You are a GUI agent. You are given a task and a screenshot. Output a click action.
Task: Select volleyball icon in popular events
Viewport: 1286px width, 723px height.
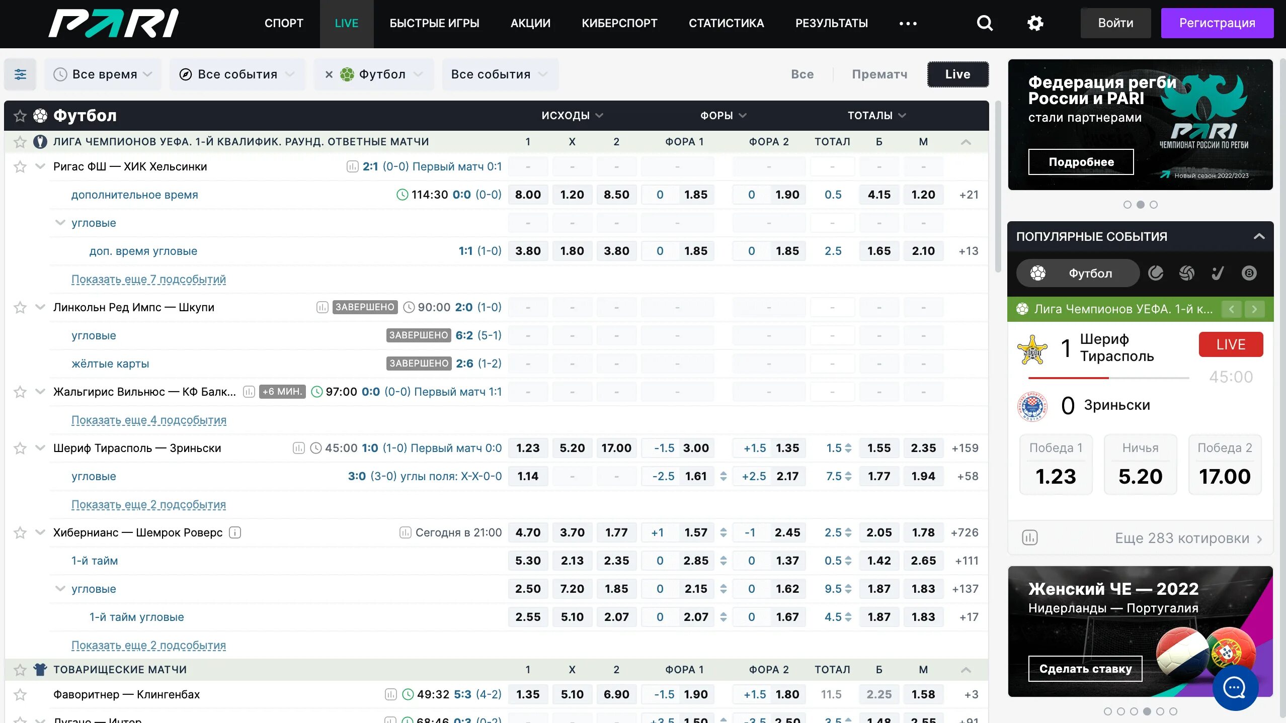pos(1186,273)
